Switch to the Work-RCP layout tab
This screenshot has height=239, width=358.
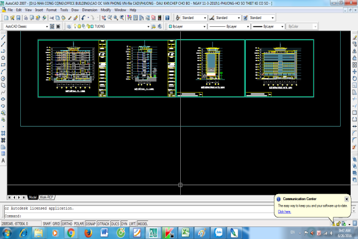[47, 197]
